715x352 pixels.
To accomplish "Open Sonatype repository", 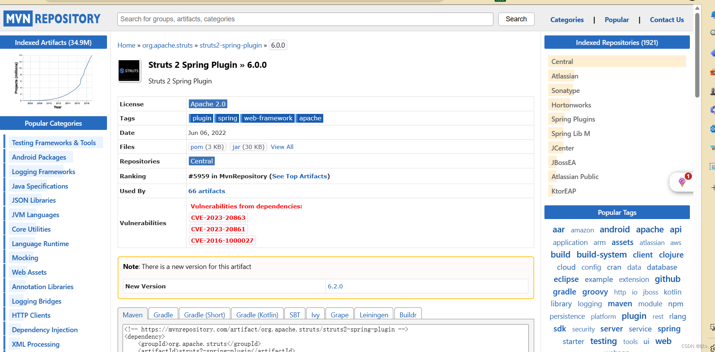I will tap(565, 90).
